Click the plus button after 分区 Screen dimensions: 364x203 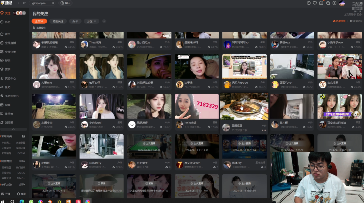pos(104,21)
